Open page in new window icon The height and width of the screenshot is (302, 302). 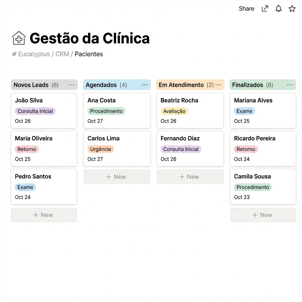tap(265, 9)
